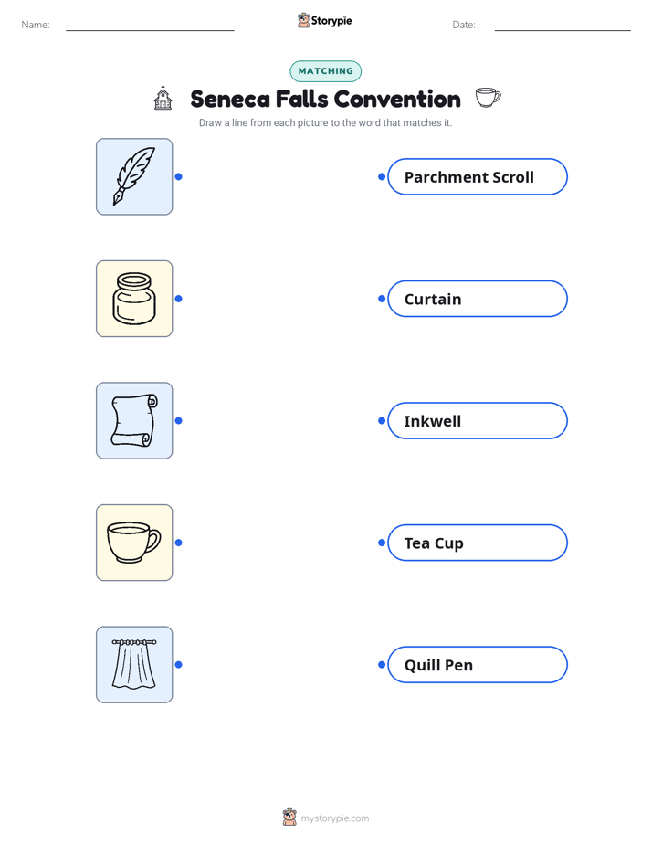The width and height of the screenshot is (652, 844).
Task: Click the parchment scroll picture
Action: [x=134, y=420]
